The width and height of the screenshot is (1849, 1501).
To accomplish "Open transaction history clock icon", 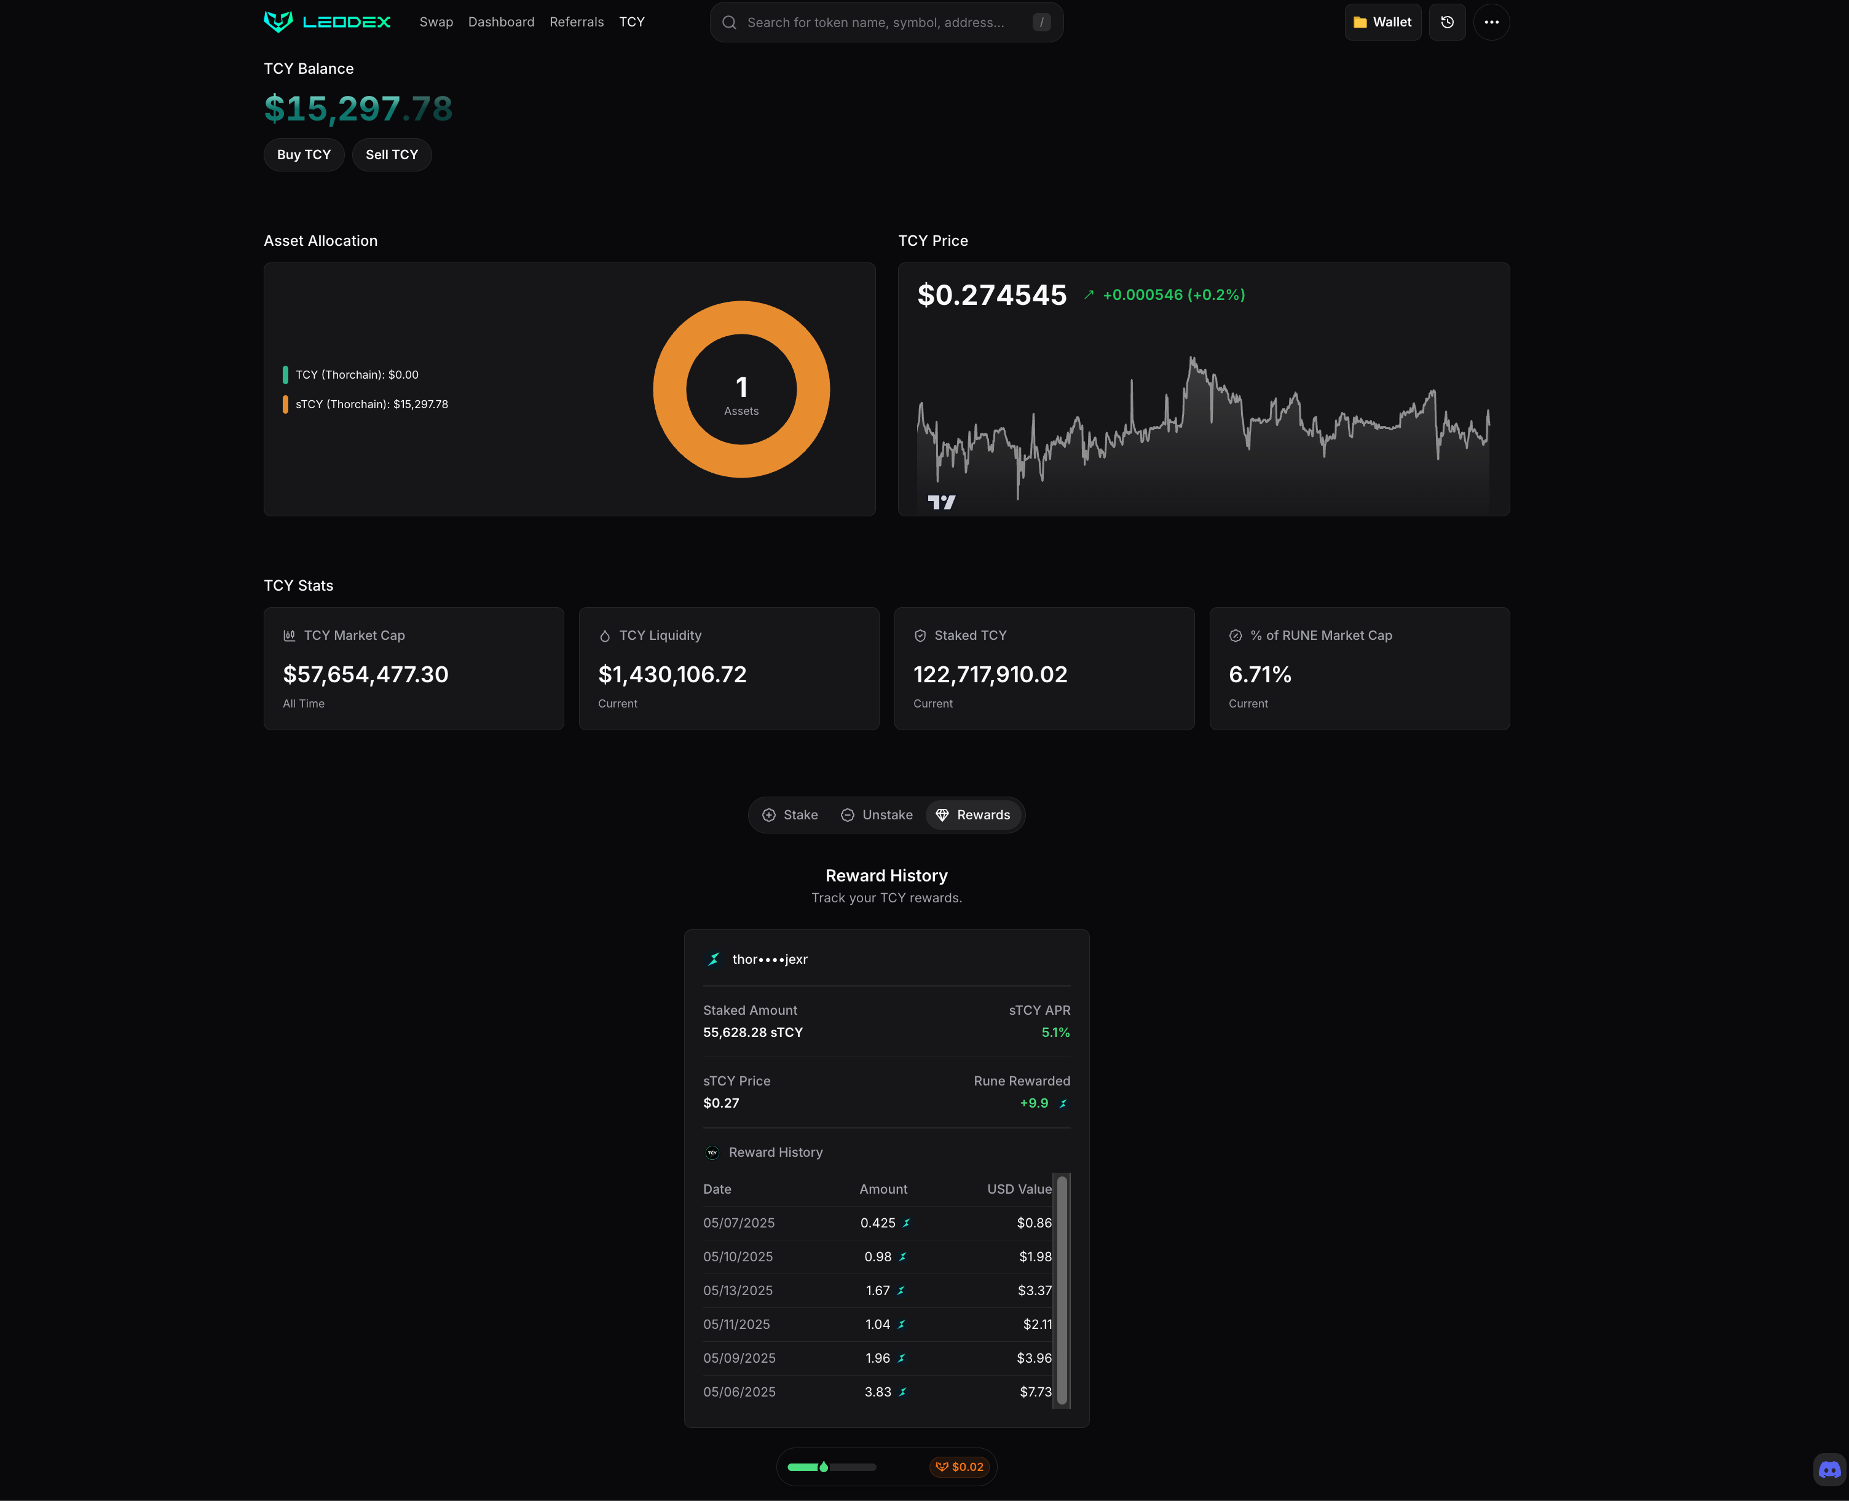I will [1447, 23].
